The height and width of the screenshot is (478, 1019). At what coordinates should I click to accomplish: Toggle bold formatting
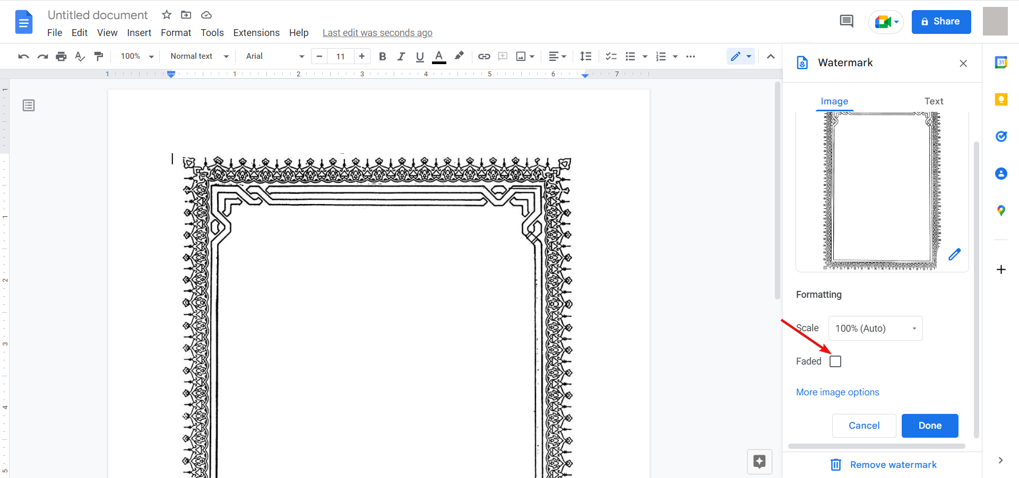click(382, 56)
